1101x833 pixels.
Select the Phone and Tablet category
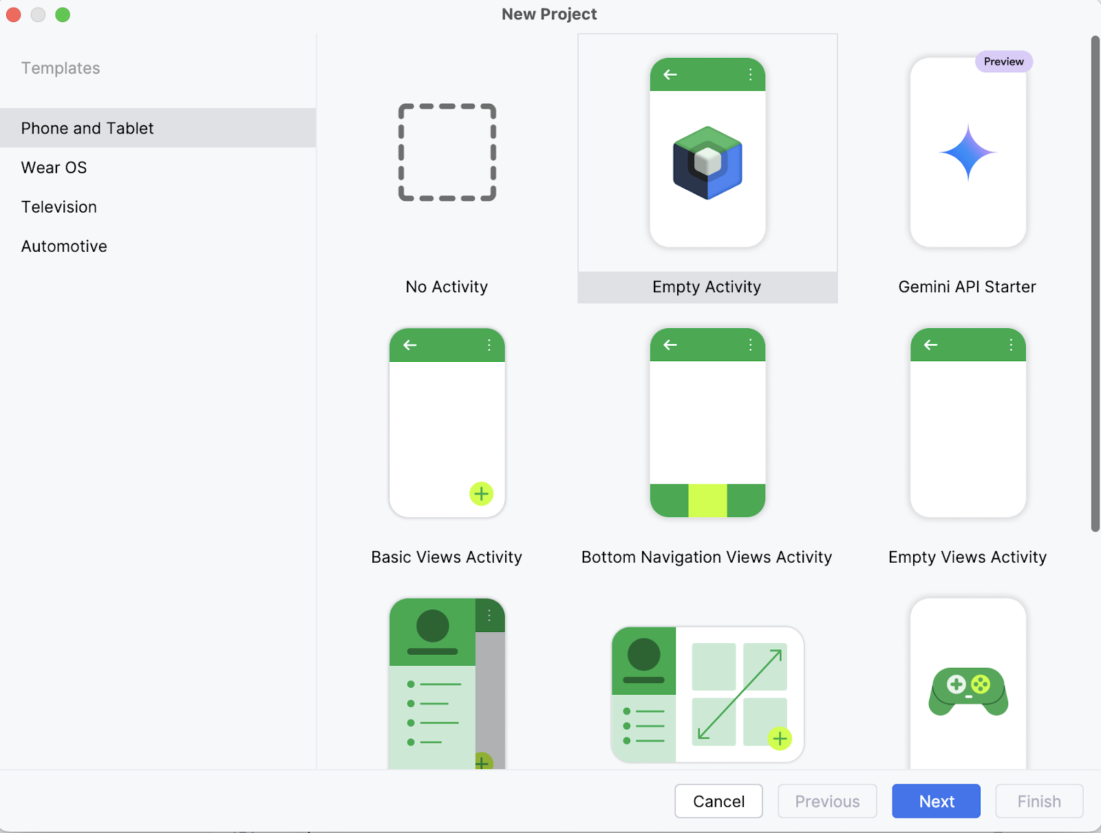pyautogui.click(x=87, y=128)
